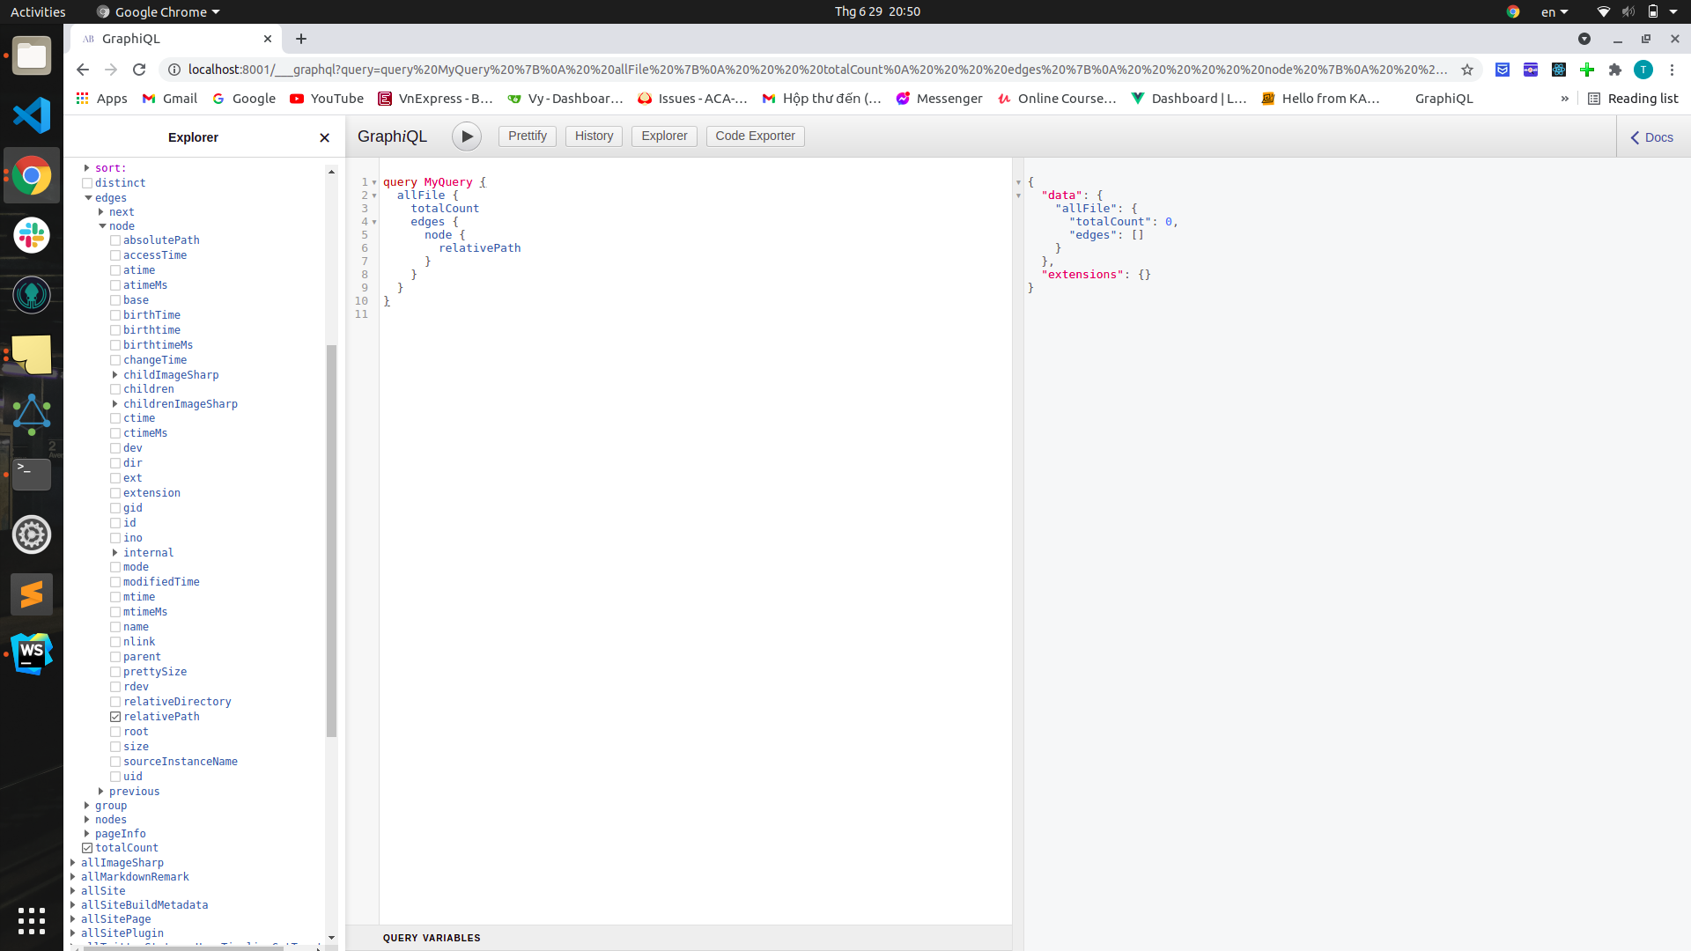Check the absolutePath field
This screenshot has height=951, width=1691.
(115, 240)
